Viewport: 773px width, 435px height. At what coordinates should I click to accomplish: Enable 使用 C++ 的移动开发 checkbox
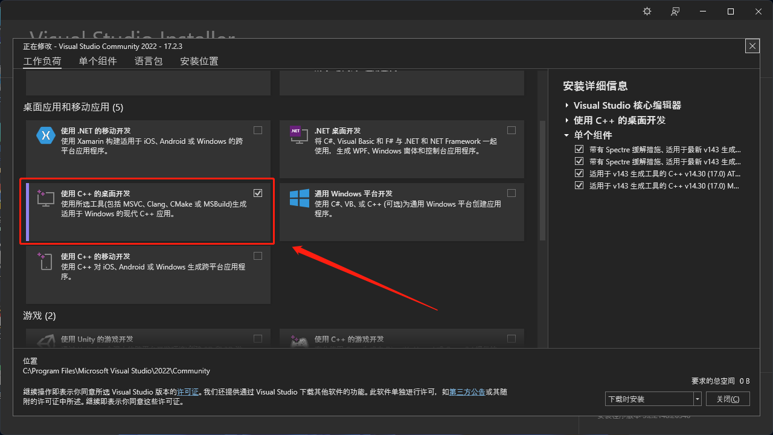pos(258,256)
